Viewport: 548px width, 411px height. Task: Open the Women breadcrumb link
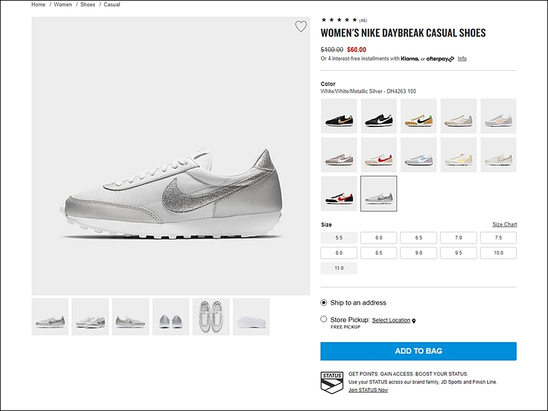[63, 5]
